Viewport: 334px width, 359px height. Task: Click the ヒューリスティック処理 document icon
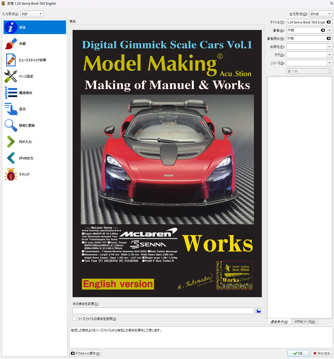(10, 60)
